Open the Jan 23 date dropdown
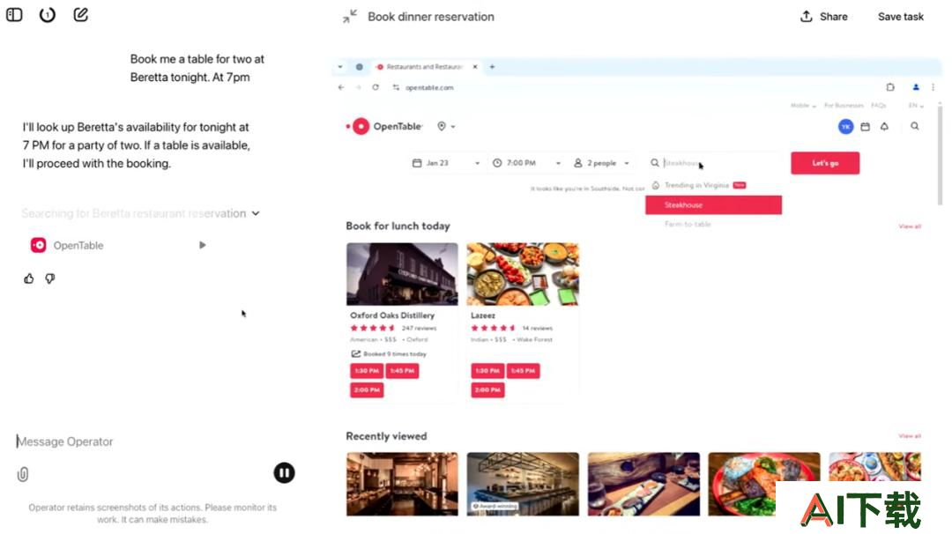 click(x=446, y=163)
